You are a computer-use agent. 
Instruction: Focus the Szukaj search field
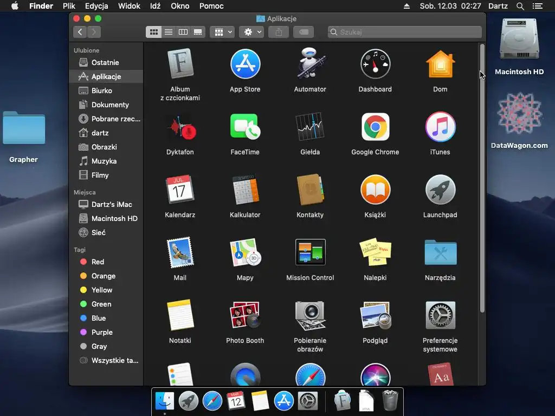click(x=404, y=32)
